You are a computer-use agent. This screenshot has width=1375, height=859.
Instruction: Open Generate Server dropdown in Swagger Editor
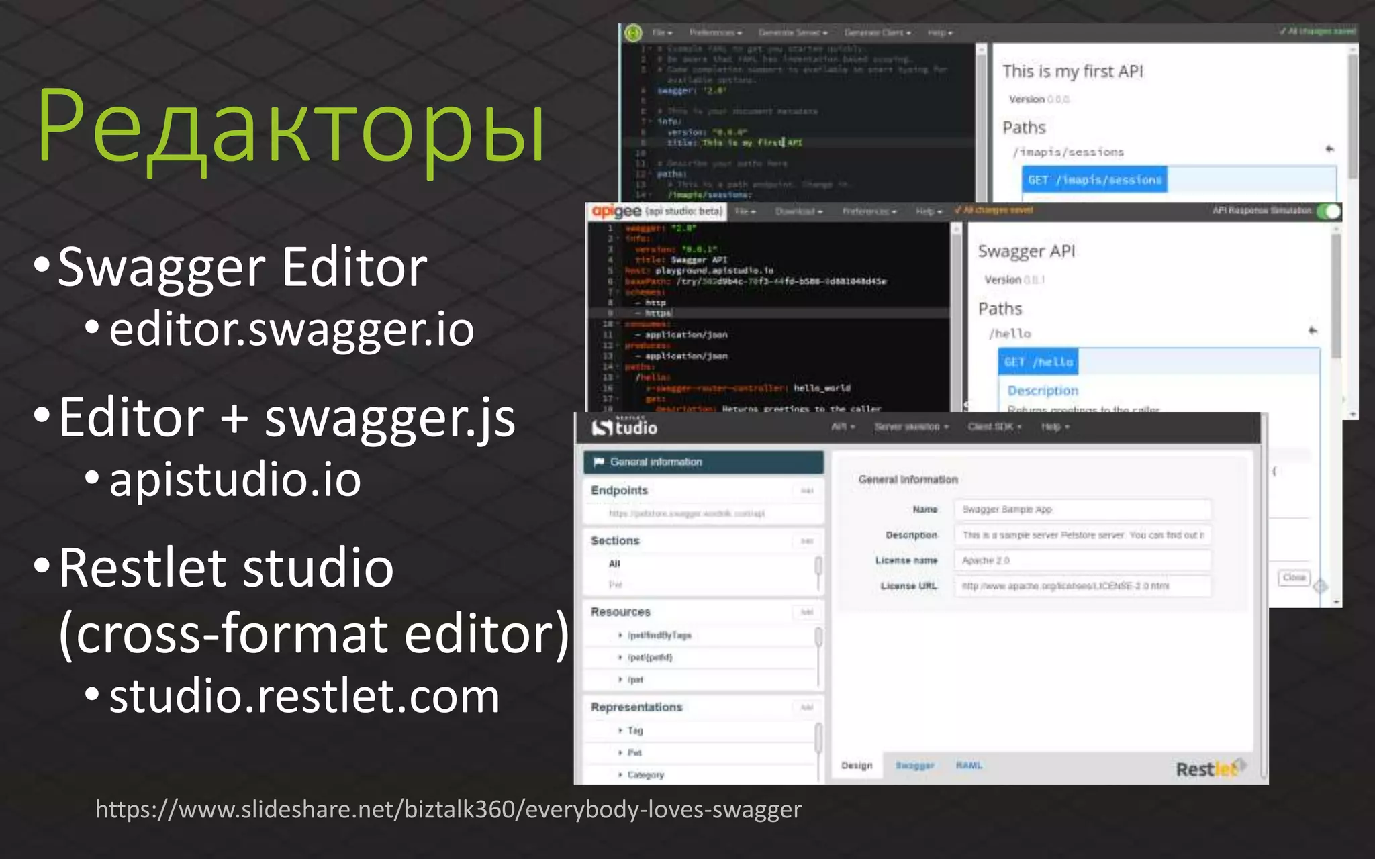(792, 32)
